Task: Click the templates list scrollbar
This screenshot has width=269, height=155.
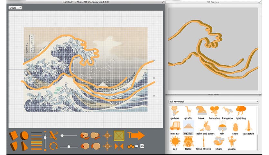Action: (257, 143)
